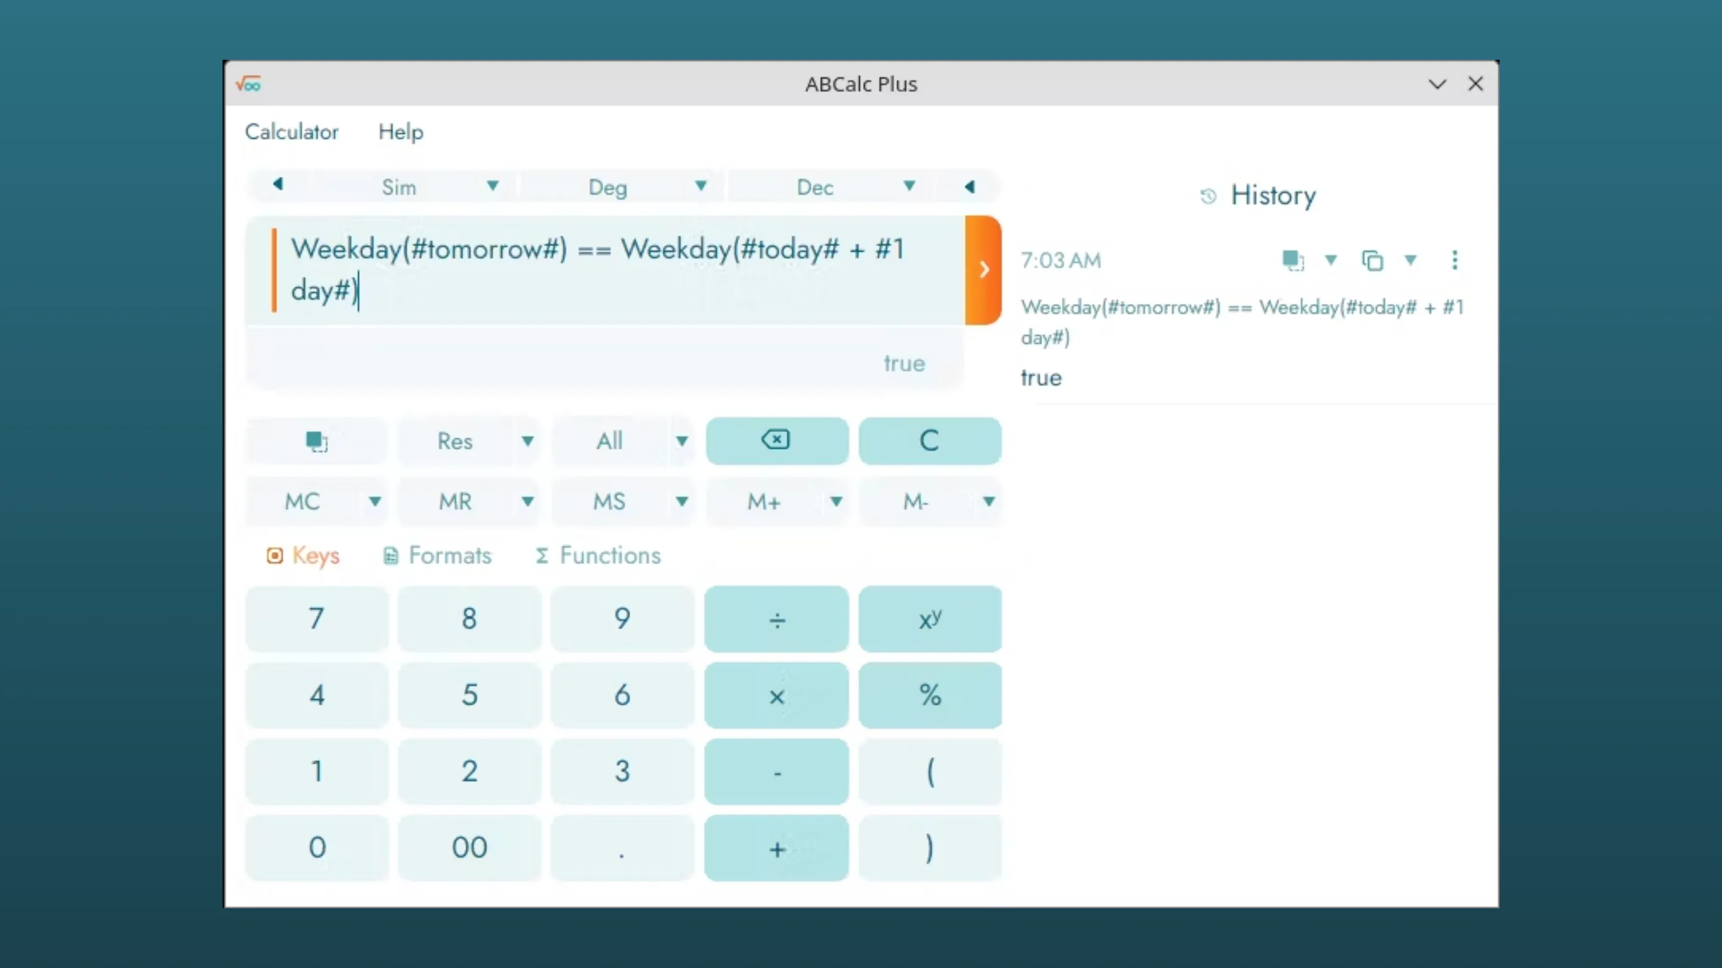Click the 00 double zero key
This screenshot has width=1722, height=968.
[469, 848]
